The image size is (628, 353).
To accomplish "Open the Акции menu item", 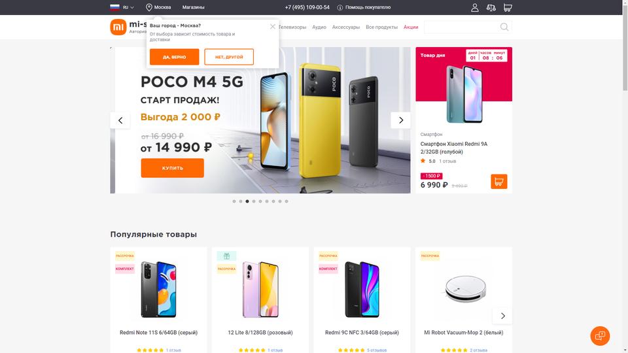I will (x=411, y=27).
